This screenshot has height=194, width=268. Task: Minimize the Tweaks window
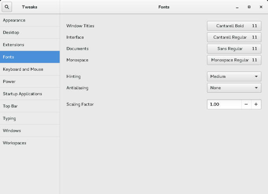pyautogui.click(x=237, y=7)
